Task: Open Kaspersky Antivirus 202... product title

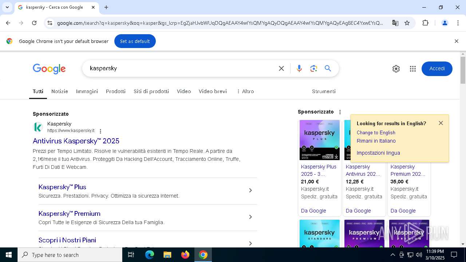Action: (363, 170)
